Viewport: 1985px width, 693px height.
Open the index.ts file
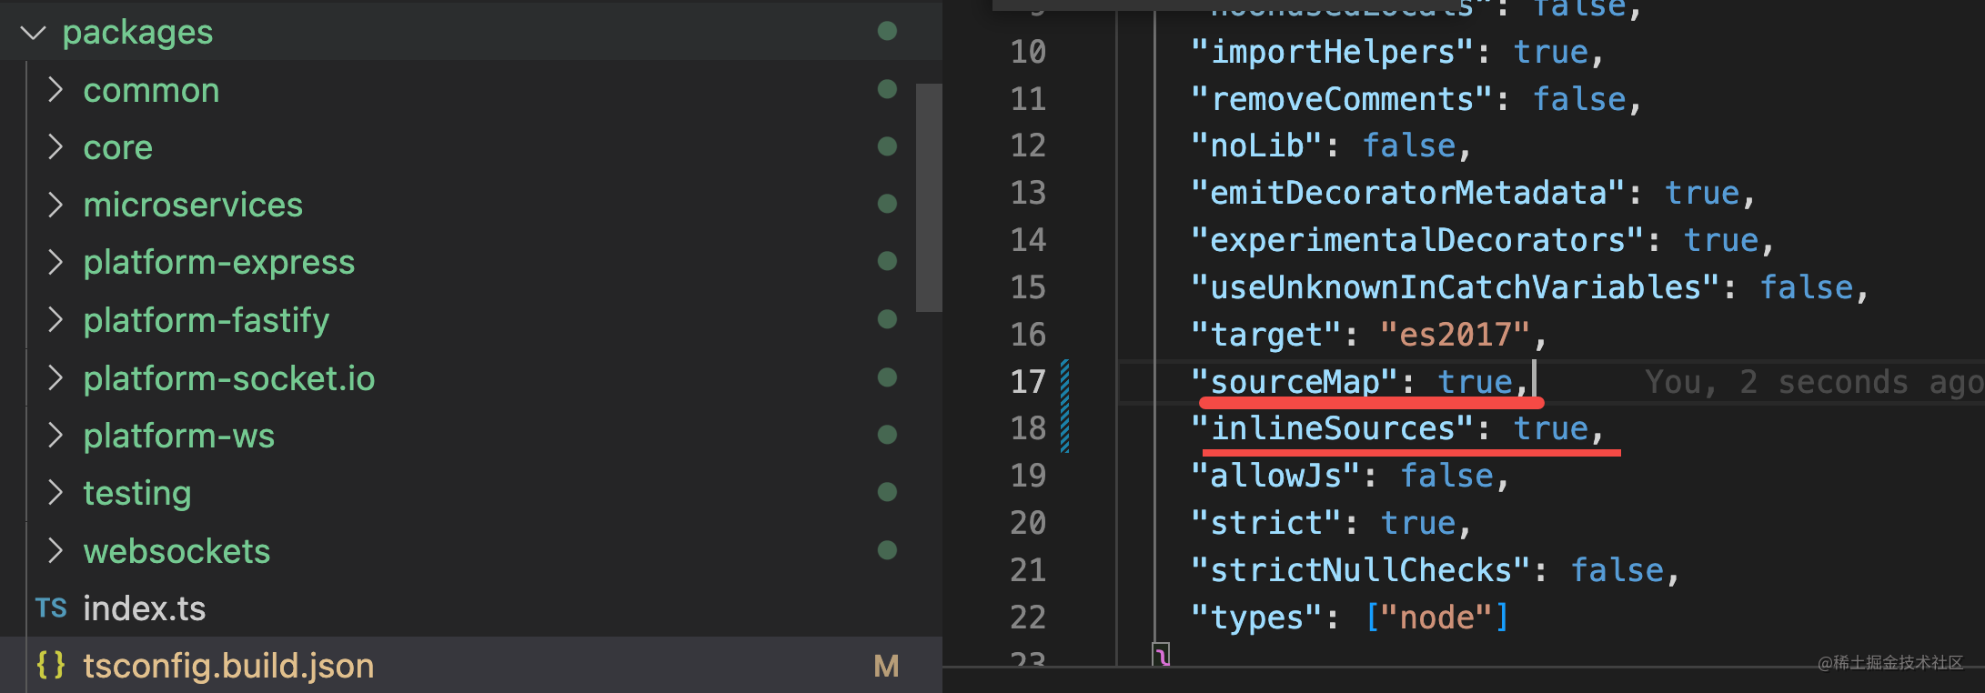point(144,608)
